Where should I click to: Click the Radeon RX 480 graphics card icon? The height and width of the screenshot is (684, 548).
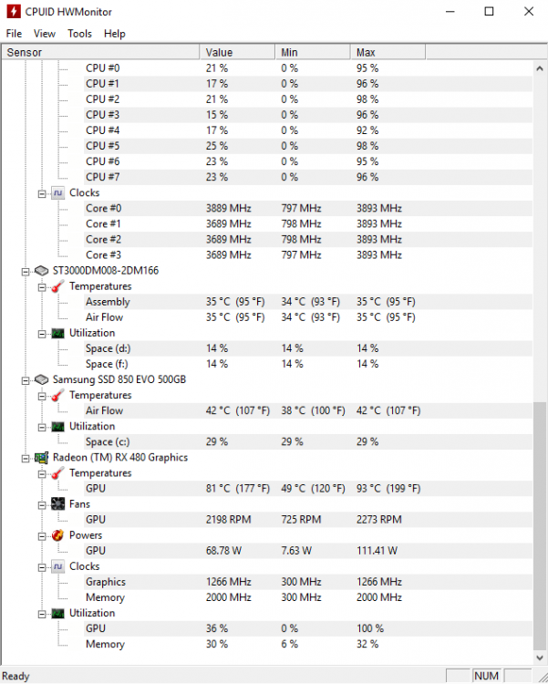(41, 458)
